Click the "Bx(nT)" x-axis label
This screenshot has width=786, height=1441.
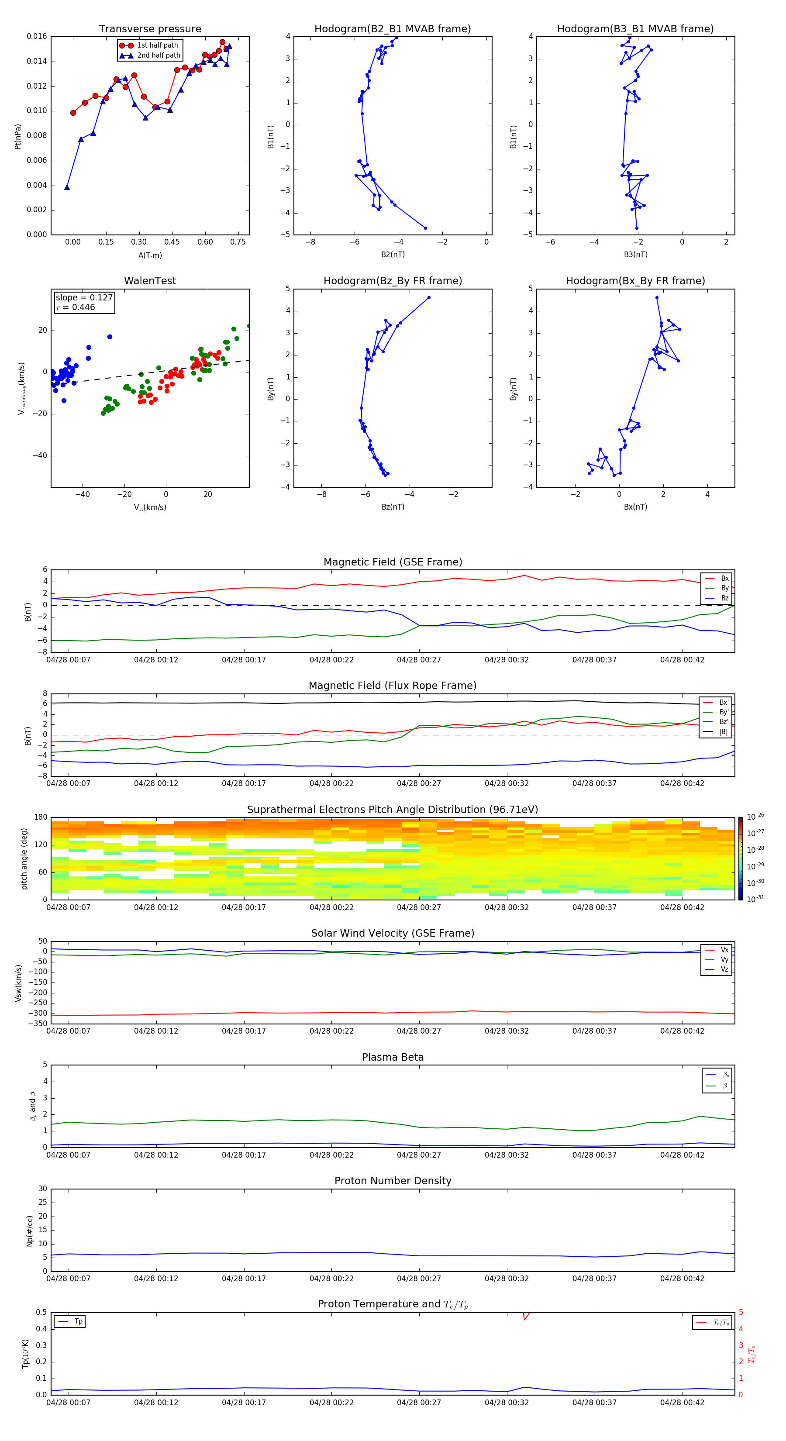coord(635,507)
